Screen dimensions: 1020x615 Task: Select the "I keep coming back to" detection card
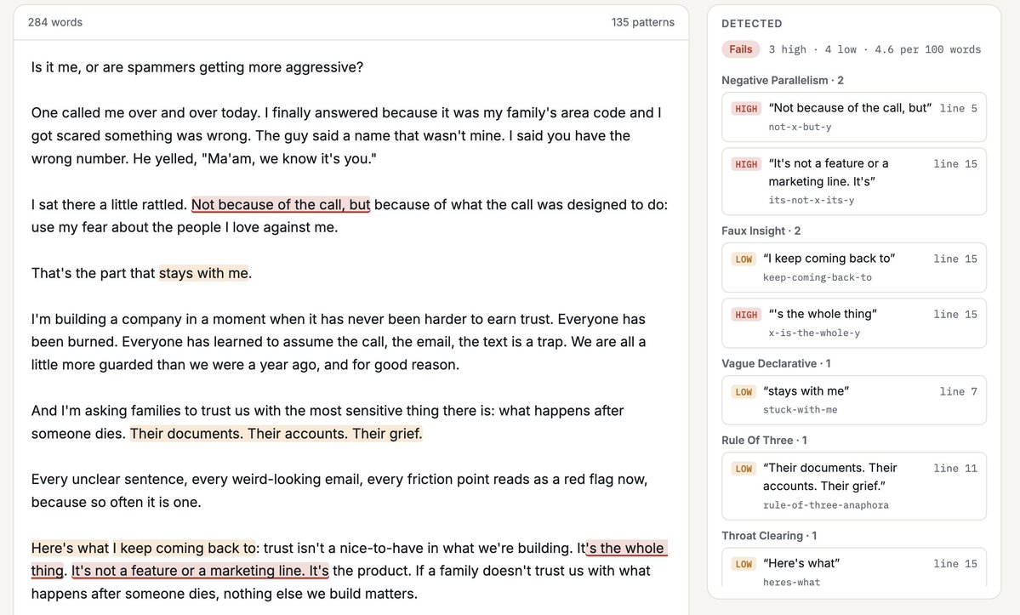coord(853,267)
